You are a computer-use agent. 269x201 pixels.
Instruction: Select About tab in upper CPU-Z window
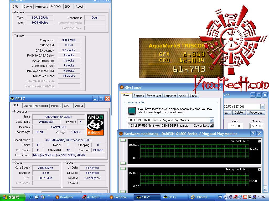(79, 7)
